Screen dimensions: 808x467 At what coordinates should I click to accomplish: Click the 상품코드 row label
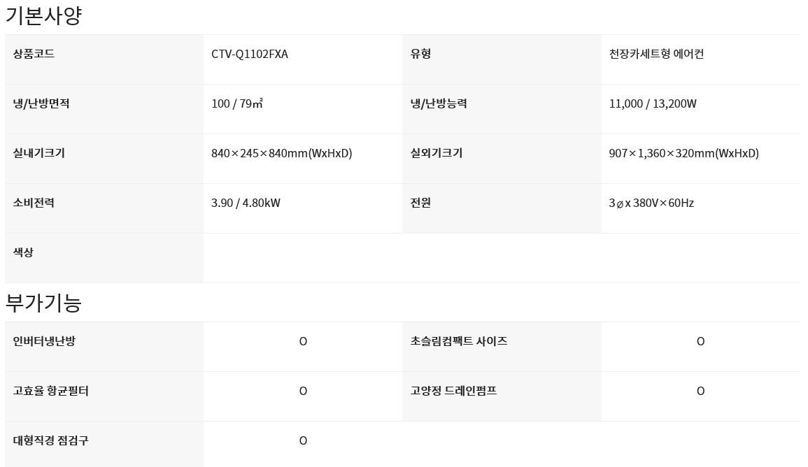point(34,55)
